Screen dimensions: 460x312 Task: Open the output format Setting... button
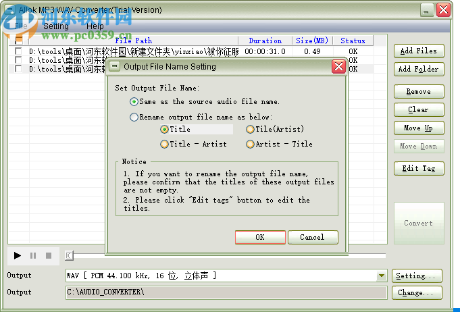(417, 276)
